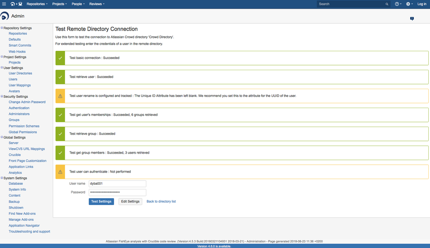Open the gear administration menu

click(409, 4)
